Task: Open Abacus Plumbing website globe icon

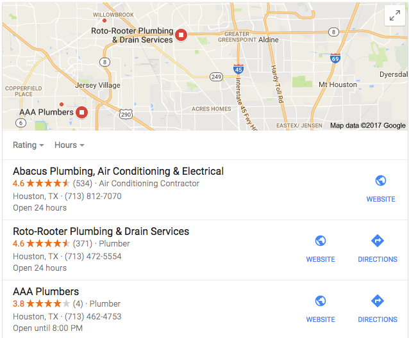Action: 381,181
